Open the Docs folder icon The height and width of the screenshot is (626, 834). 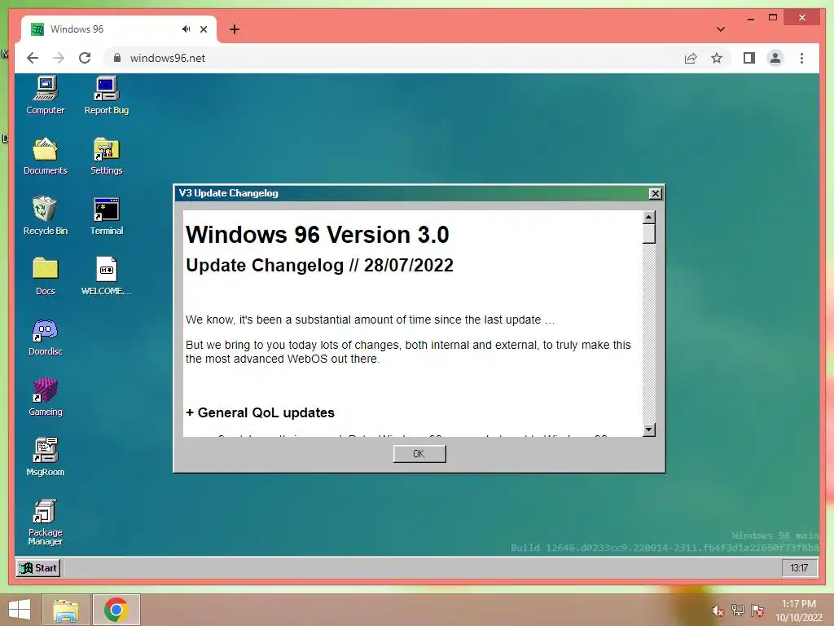(x=46, y=276)
